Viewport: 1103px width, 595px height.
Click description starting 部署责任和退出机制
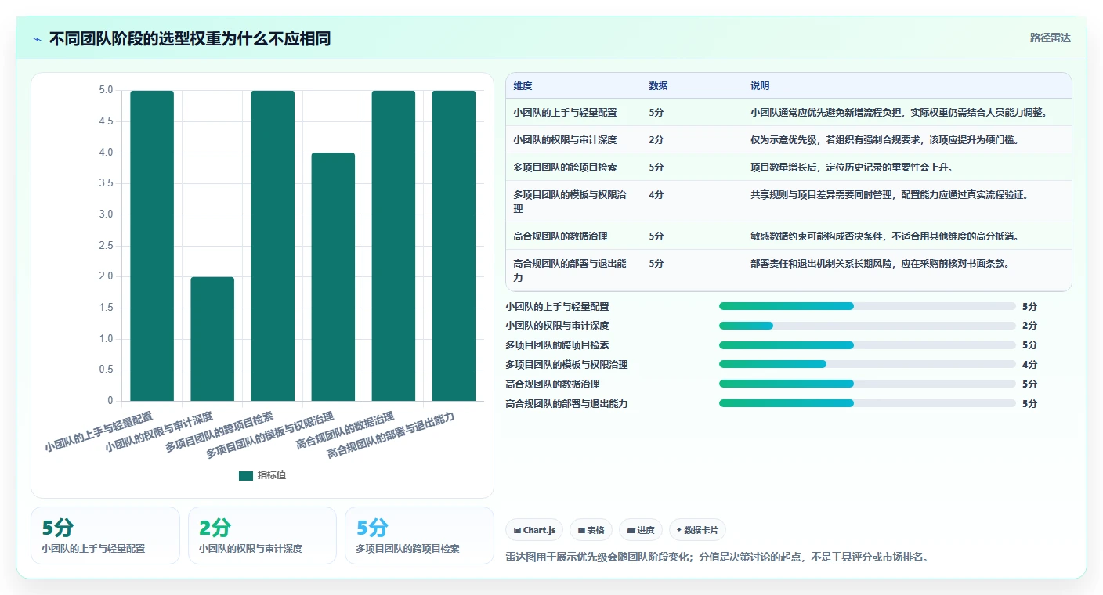[880, 263]
